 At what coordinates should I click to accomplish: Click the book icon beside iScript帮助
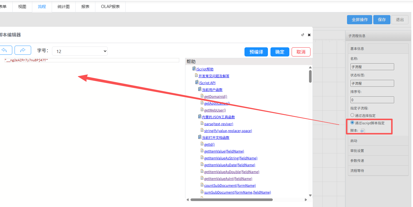click(194, 69)
